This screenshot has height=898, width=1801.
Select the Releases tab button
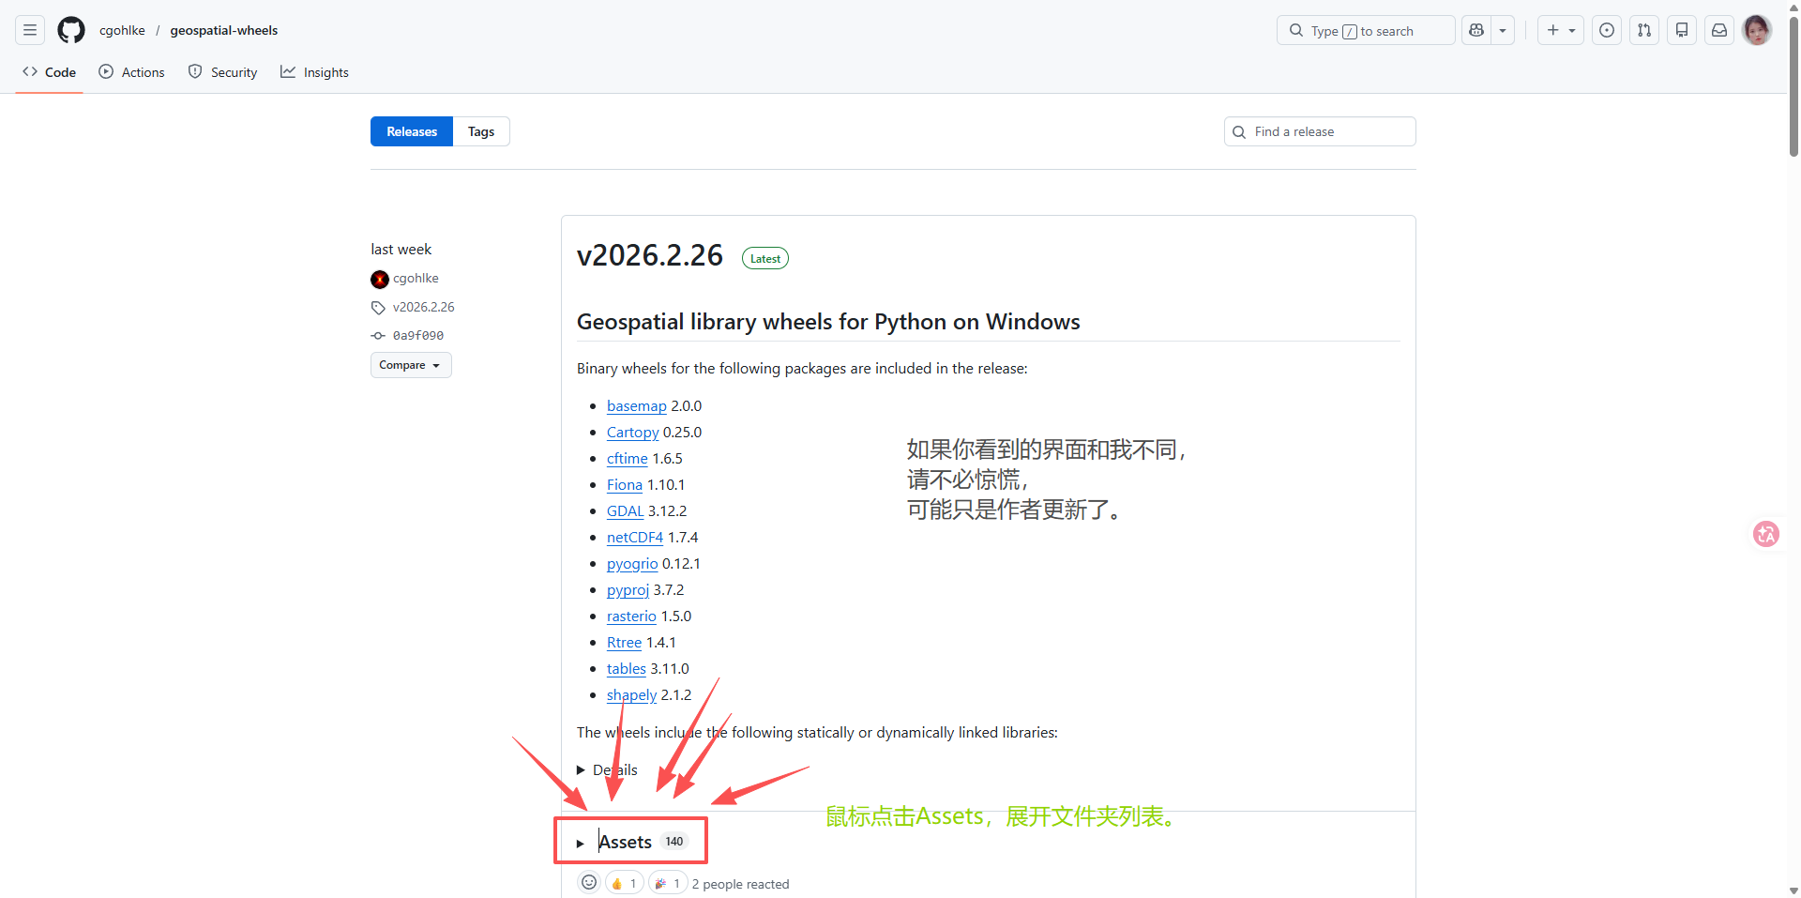point(412,131)
